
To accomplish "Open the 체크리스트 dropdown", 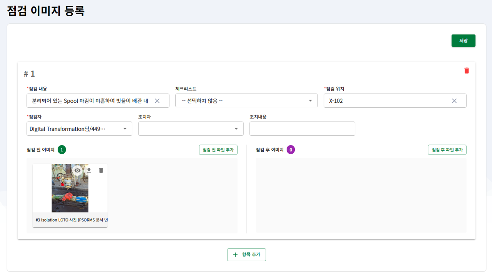I will [246, 101].
